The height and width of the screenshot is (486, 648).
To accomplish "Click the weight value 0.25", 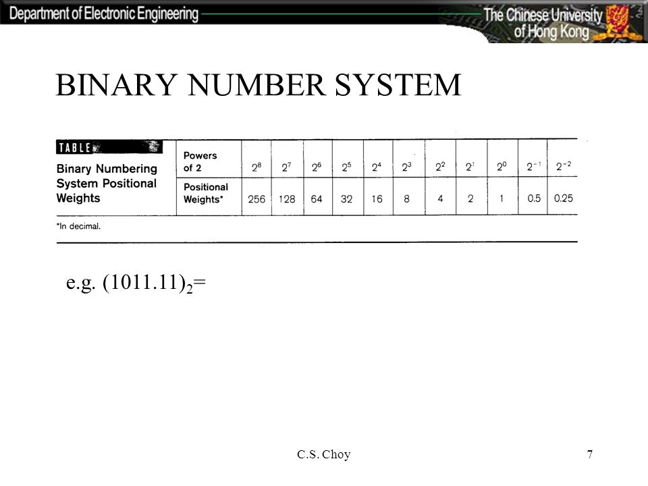I will click(x=563, y=198).
